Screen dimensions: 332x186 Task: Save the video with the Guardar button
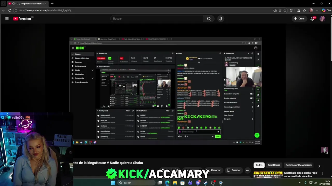pos(234,170)
